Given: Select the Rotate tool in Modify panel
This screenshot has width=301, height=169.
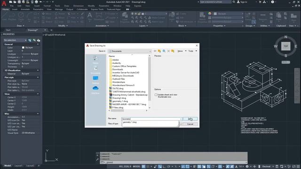Looking at the screenshot, I should 60,14.
